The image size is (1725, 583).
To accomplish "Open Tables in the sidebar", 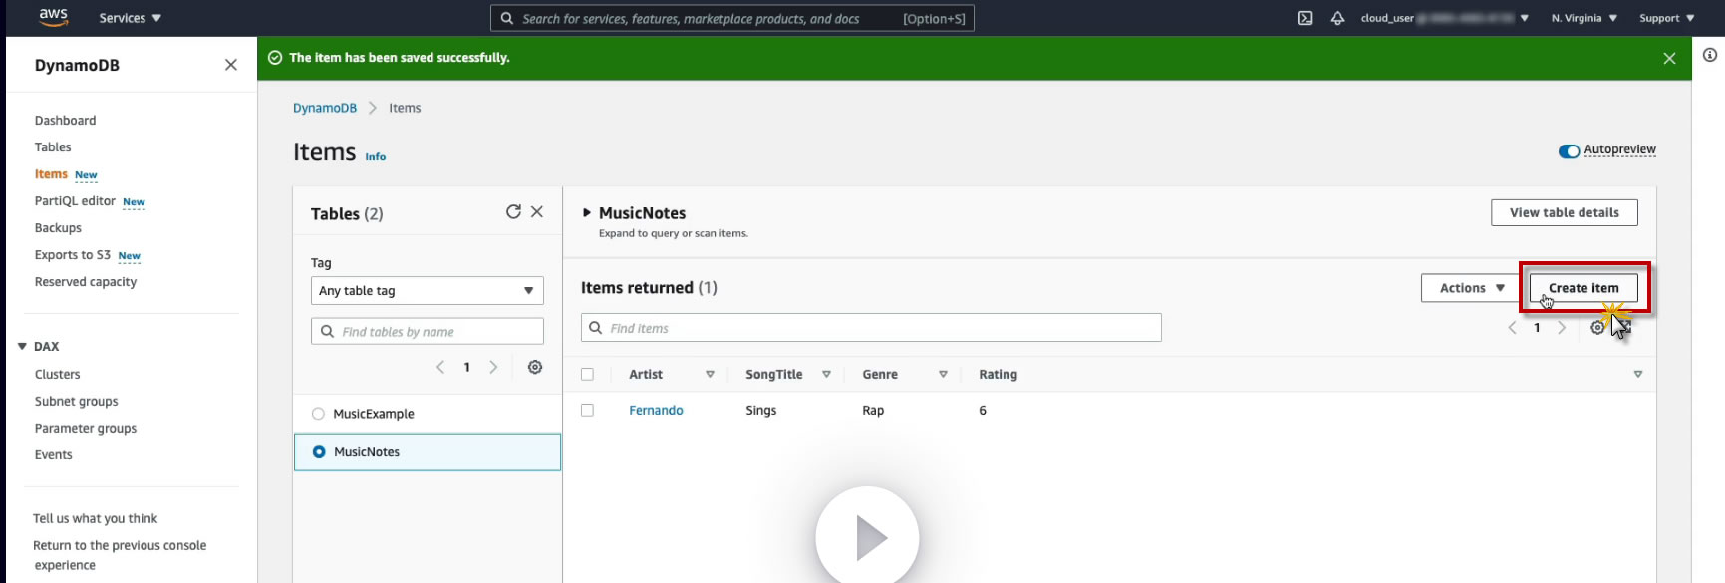I will pyautogui.click(x=53, y=147).
